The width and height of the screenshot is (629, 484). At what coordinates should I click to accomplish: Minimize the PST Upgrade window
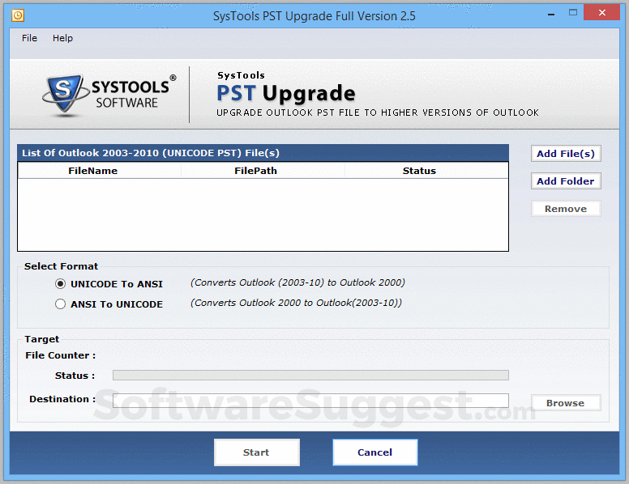click(551, 14)
